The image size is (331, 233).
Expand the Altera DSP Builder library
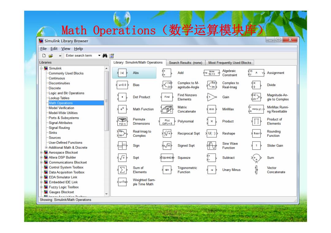pos(42,158)
